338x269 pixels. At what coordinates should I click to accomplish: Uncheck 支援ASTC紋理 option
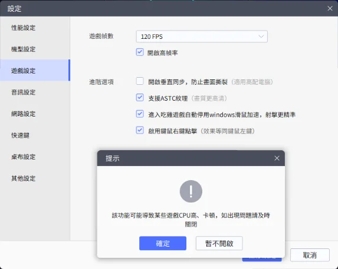(140, 97)
